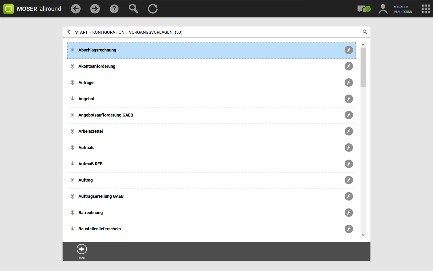433x271 pixels.
Task: Edit Baustellenlieferschein with pencil icon
Action: pyautogui.click(x=349, y=229)
